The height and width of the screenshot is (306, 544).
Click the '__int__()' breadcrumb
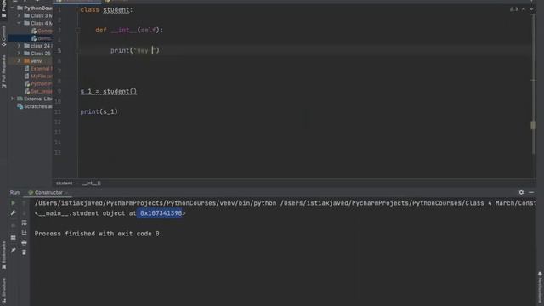[x=91, y=184]
